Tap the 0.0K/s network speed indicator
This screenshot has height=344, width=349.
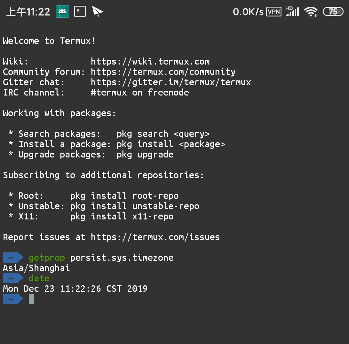coord(248,12)
